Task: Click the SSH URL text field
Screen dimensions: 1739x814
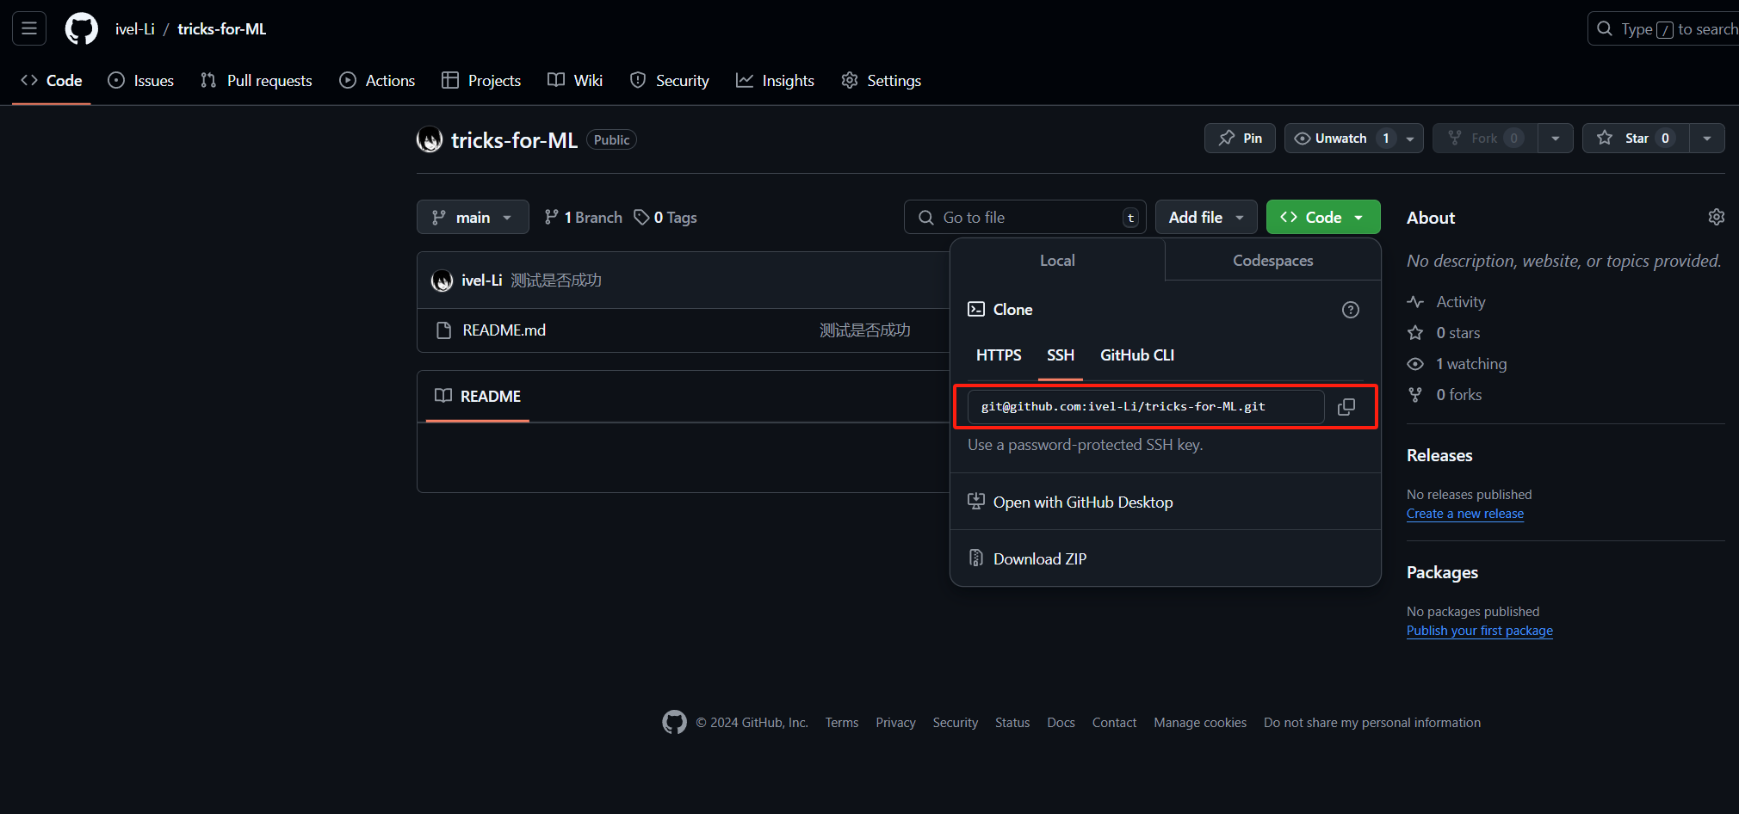Action: [x=1146, y=407]
